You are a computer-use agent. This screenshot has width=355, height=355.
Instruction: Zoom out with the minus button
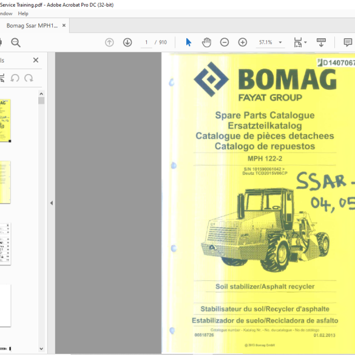pos(225,42)
